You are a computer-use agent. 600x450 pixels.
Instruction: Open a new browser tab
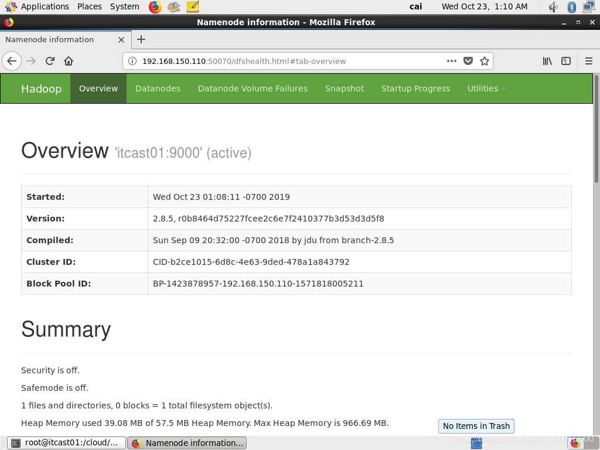(141, 39)
